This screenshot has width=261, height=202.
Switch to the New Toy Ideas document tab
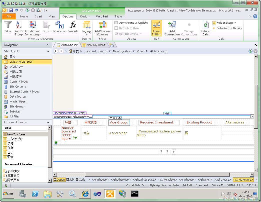pyautogui.click(x=94, y=45)
